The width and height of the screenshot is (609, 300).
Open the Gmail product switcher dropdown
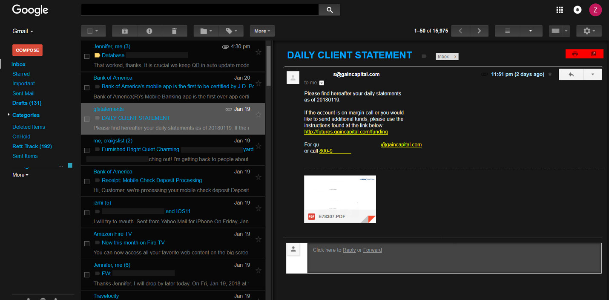tap(23, 31)
